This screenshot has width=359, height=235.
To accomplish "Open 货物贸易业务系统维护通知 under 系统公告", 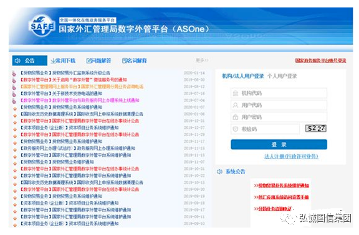I will point(281,185).
